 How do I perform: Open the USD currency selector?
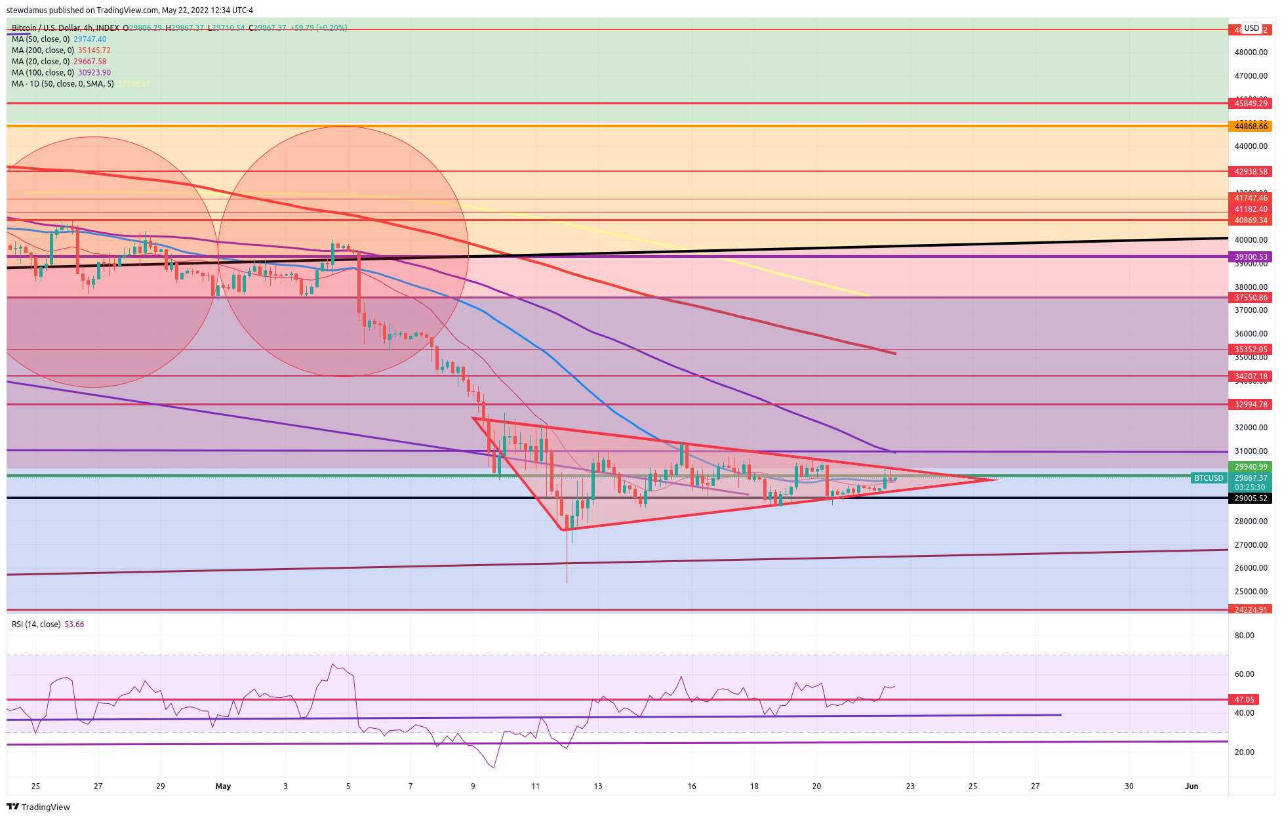[1251, 28]
